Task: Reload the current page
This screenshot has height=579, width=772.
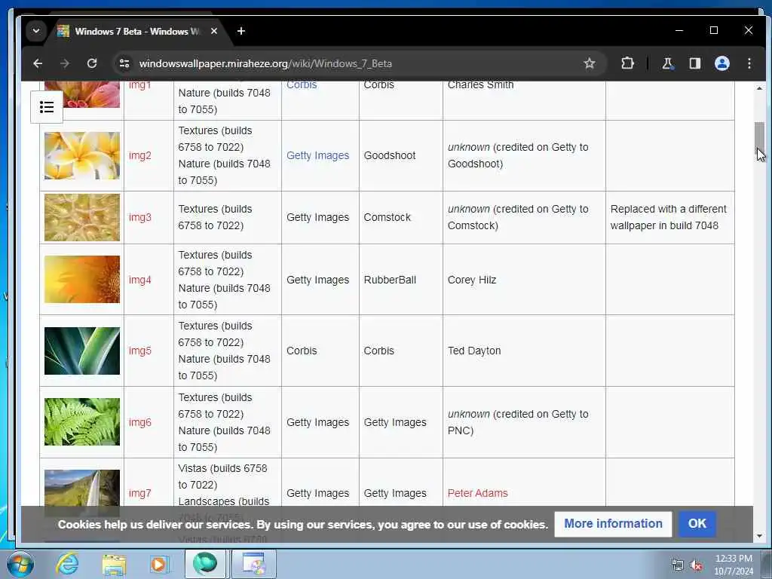Action: pyautogui.click(x=92, y=63)
